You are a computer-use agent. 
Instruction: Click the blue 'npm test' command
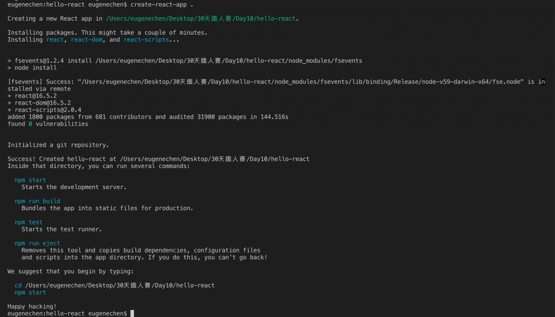point(29,223)
